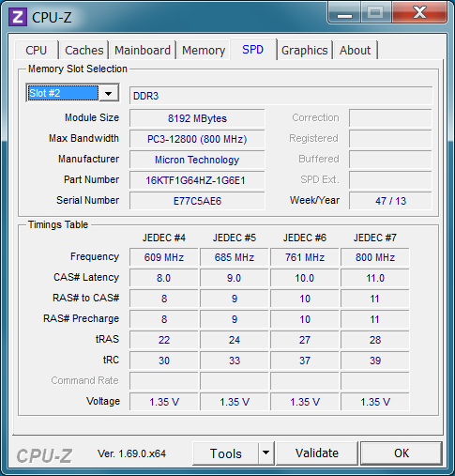
Task: Go to the About tab
Action: (x=356, y=50)
